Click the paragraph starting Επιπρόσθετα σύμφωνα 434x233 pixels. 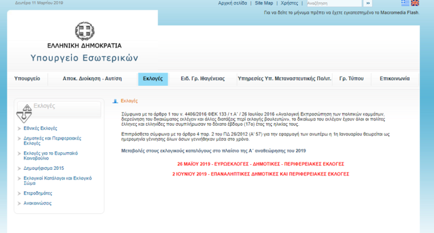[255, 137]
